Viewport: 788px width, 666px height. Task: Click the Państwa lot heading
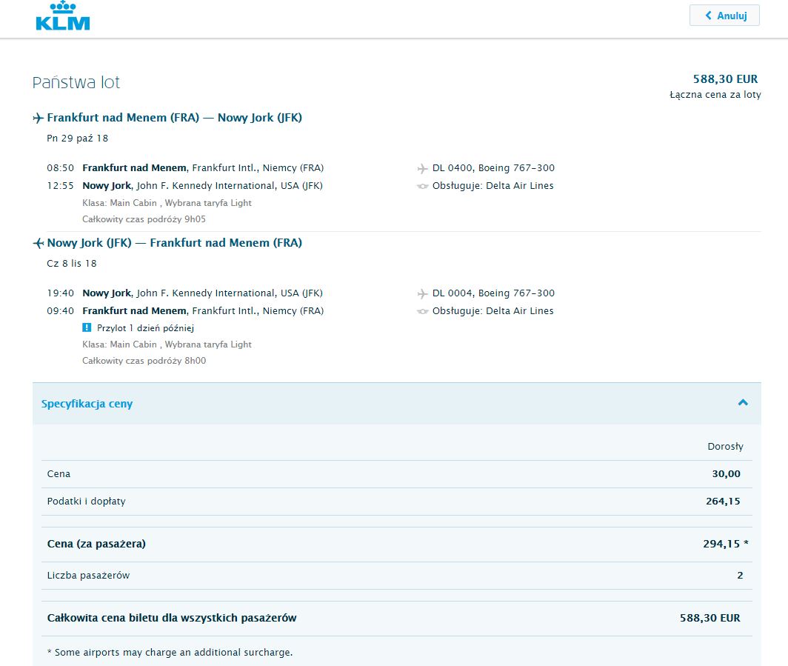pyautogui.click(x=76, y=82)
